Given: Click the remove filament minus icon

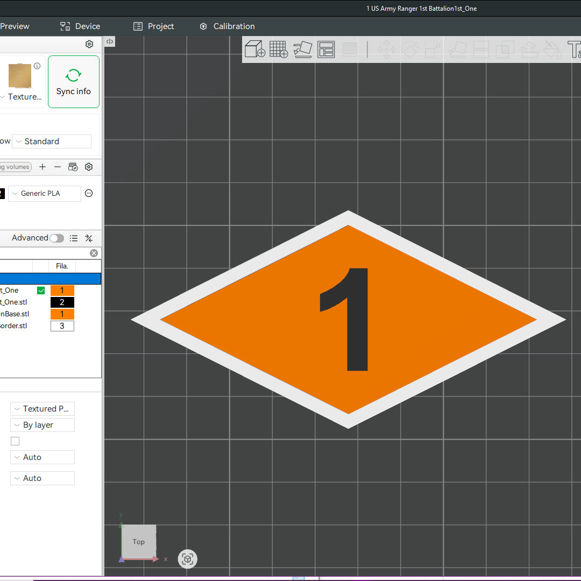Looking at the screenshot, I should (x=58, y=167).
